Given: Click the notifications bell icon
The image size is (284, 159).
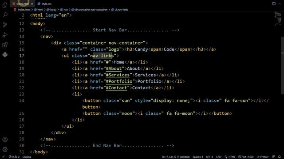Looking at the screenshot, I should [x=280, y=157].
